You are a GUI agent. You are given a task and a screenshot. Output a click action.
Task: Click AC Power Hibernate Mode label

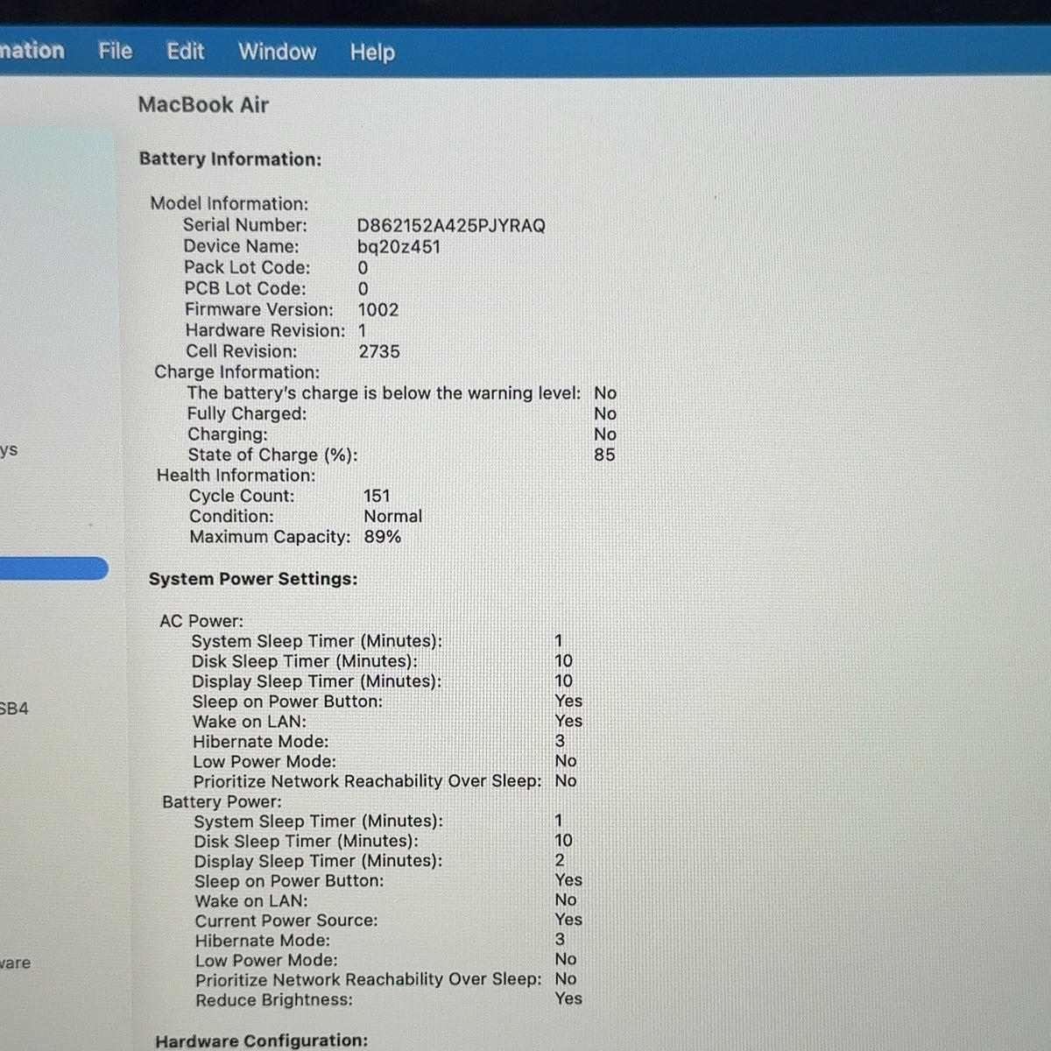click(x=261, y=742)
